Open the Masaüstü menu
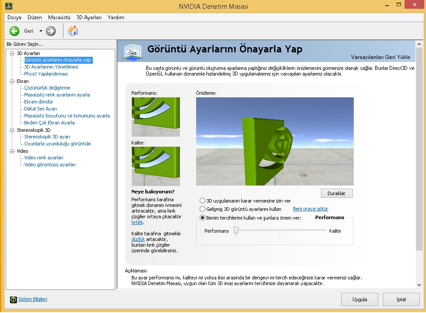Screen dimensions: 426x313 59,17
